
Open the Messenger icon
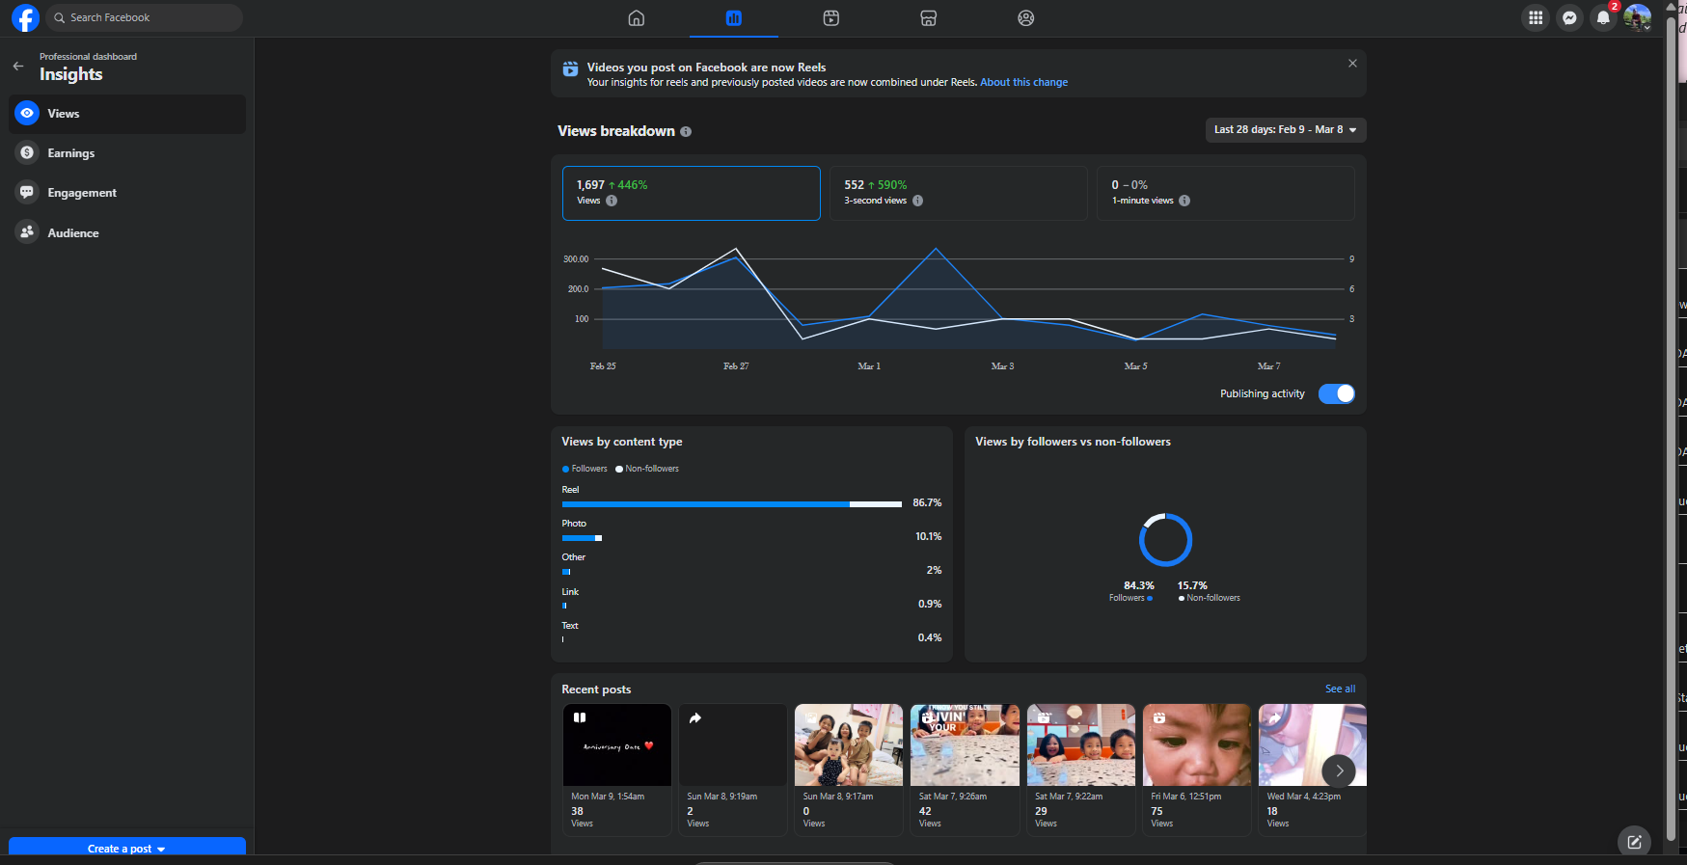point(1569,18)
